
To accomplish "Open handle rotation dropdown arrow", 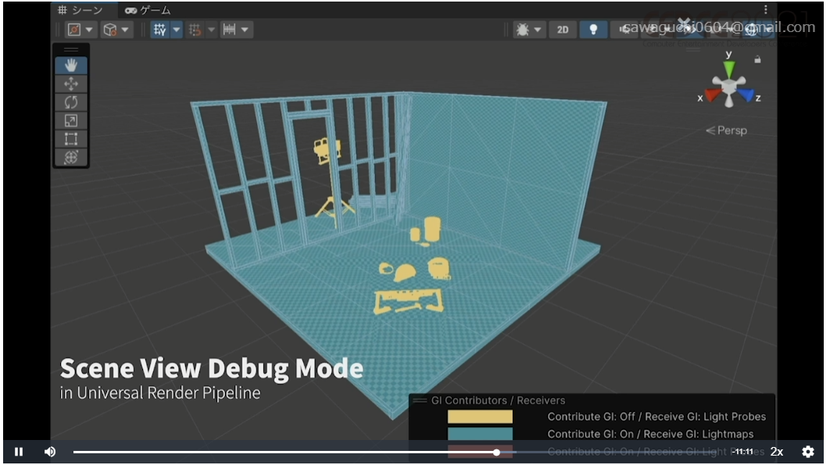I will click(125, 30).
